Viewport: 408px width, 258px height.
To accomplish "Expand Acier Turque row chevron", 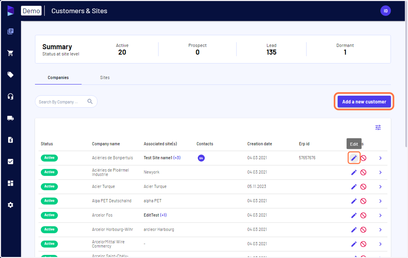I will pyautogui.click(x=380, y=186).
